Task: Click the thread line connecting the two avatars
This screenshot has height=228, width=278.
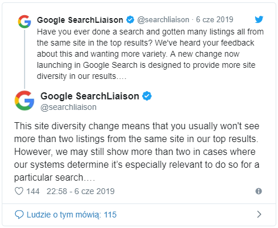Action: click(25, 59)
